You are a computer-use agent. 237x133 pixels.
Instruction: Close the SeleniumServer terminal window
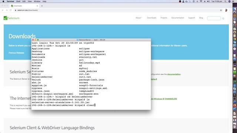tap(33, 40)
